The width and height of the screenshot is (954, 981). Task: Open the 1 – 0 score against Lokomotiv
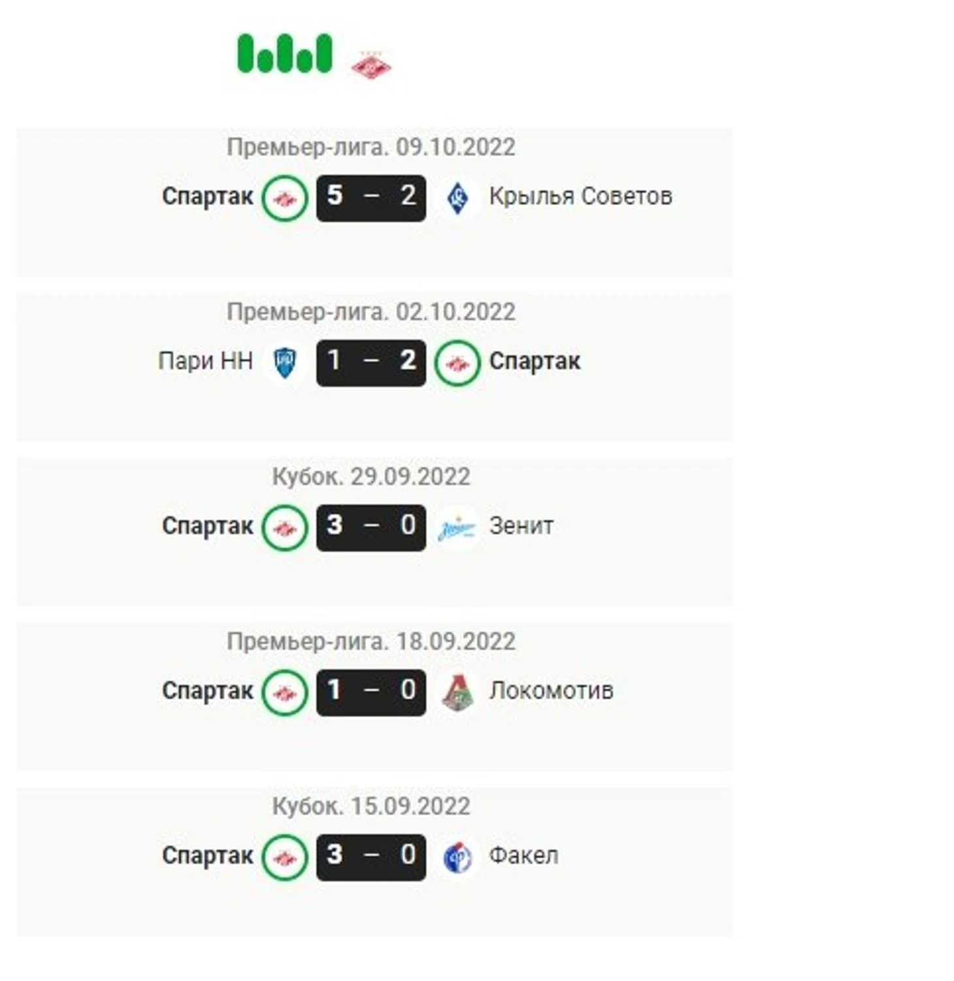pos(371,692)
